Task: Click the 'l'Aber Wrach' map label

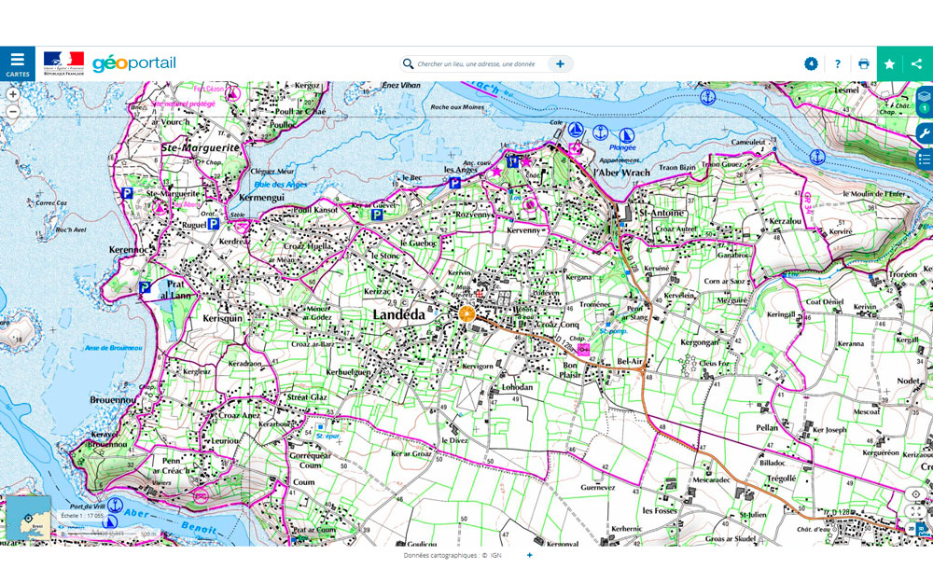Action: click(621, 173)
